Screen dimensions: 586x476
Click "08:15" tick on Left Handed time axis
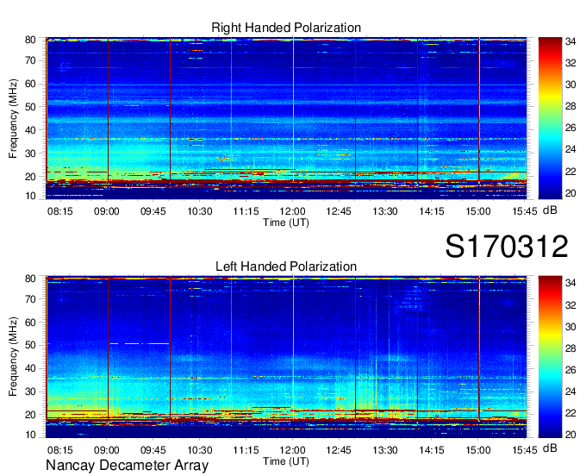60,450
